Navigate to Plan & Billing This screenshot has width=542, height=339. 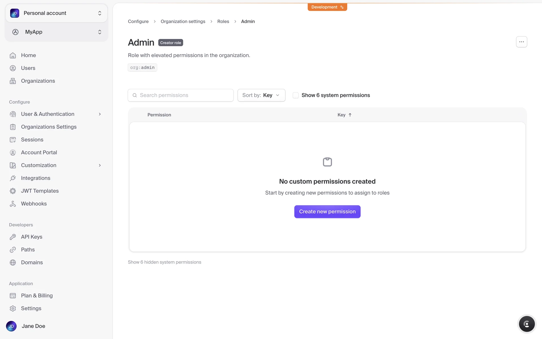(37, 295)
